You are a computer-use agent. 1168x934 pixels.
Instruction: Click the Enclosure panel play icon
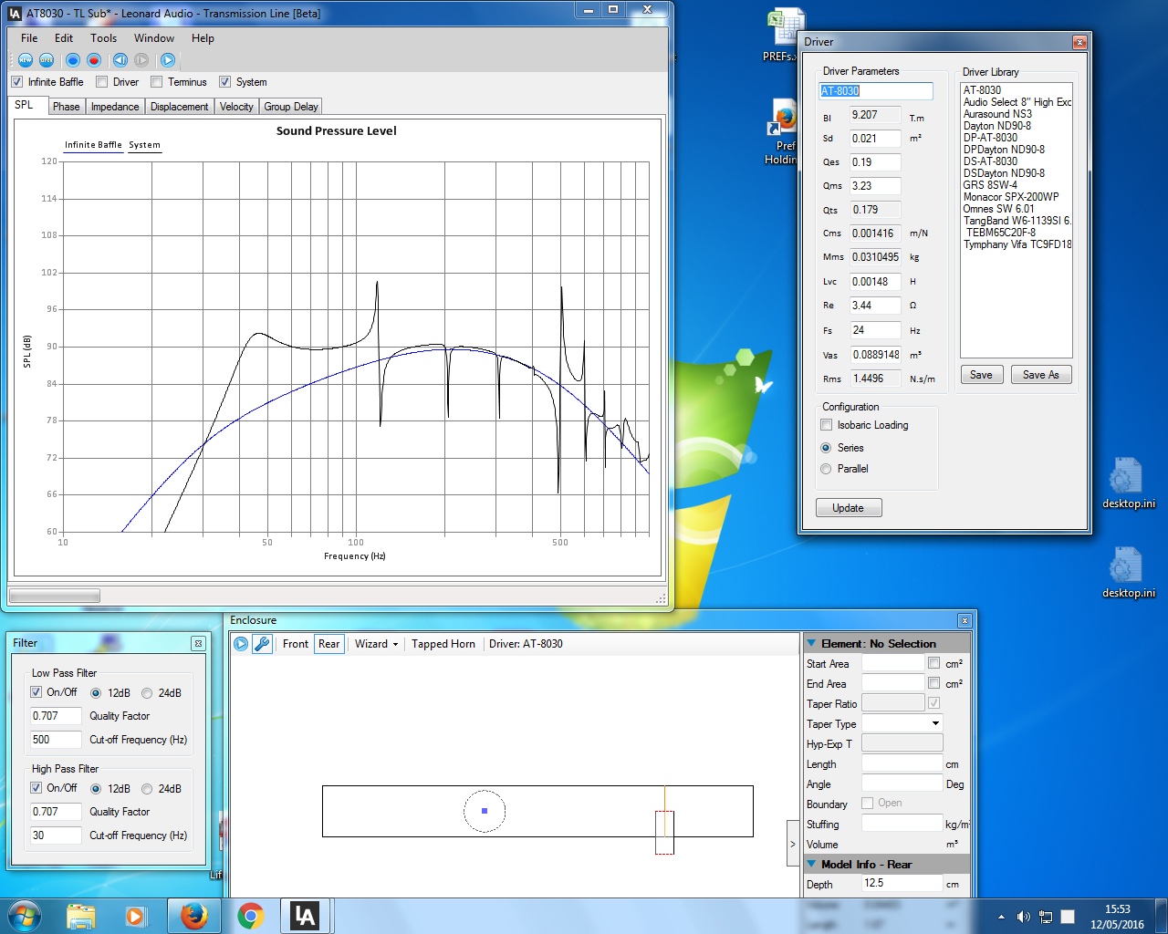241,644
